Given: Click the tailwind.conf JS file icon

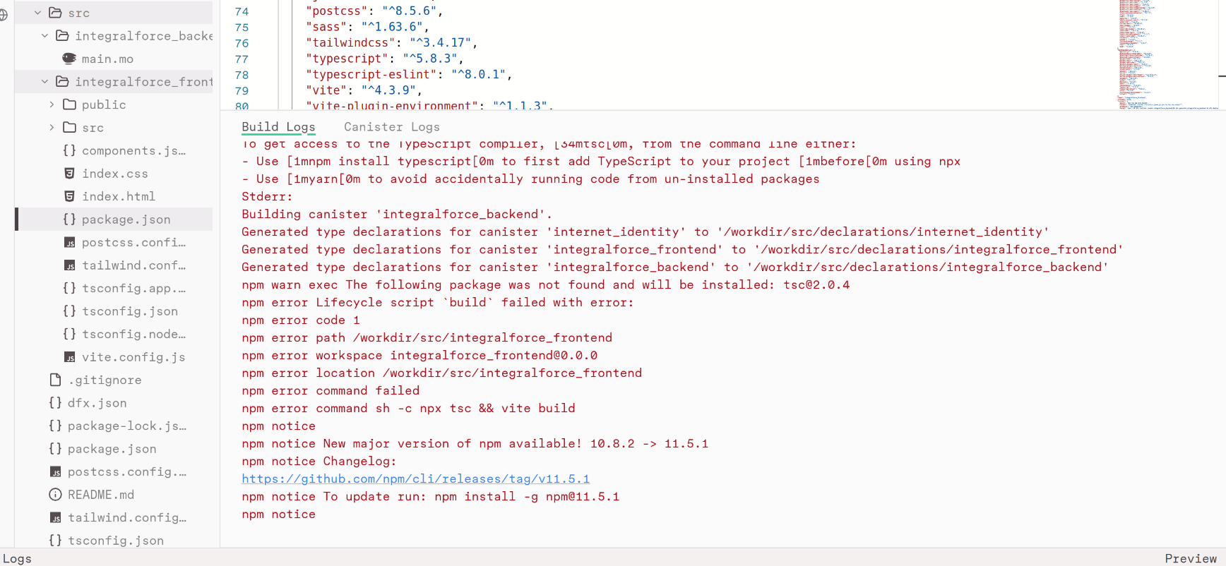Looking at the screenshot, I should [x=69, y=265].
